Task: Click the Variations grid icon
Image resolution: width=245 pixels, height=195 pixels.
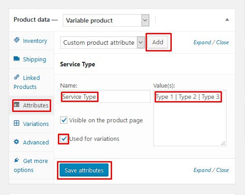Action: tap(17, 123)
